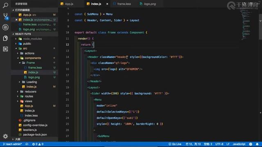The image size is (262, 147).
Task: Click the react-admin branch indicator
Action: tap(12, 144)
